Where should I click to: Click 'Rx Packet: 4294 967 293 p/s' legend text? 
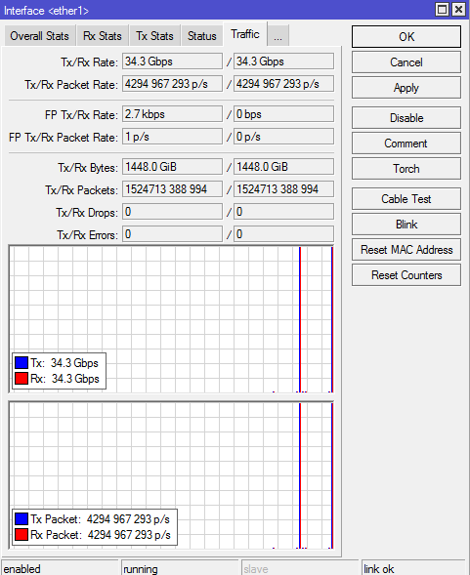pyautogui.click(x=101, y=535)
